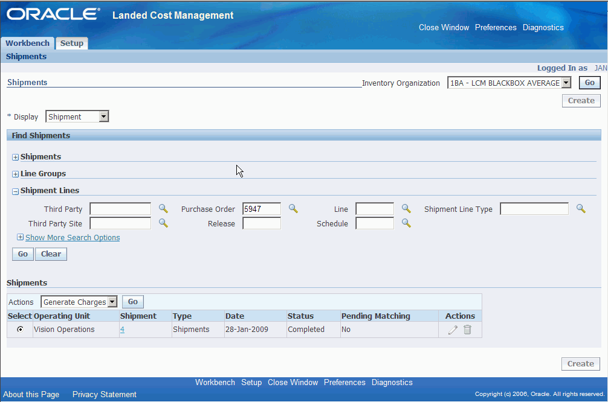This screenshot has height=402, width=608.
Task: Click Go next to Inventory Organization
Action: pyautogui.click(x=590, y=83)
